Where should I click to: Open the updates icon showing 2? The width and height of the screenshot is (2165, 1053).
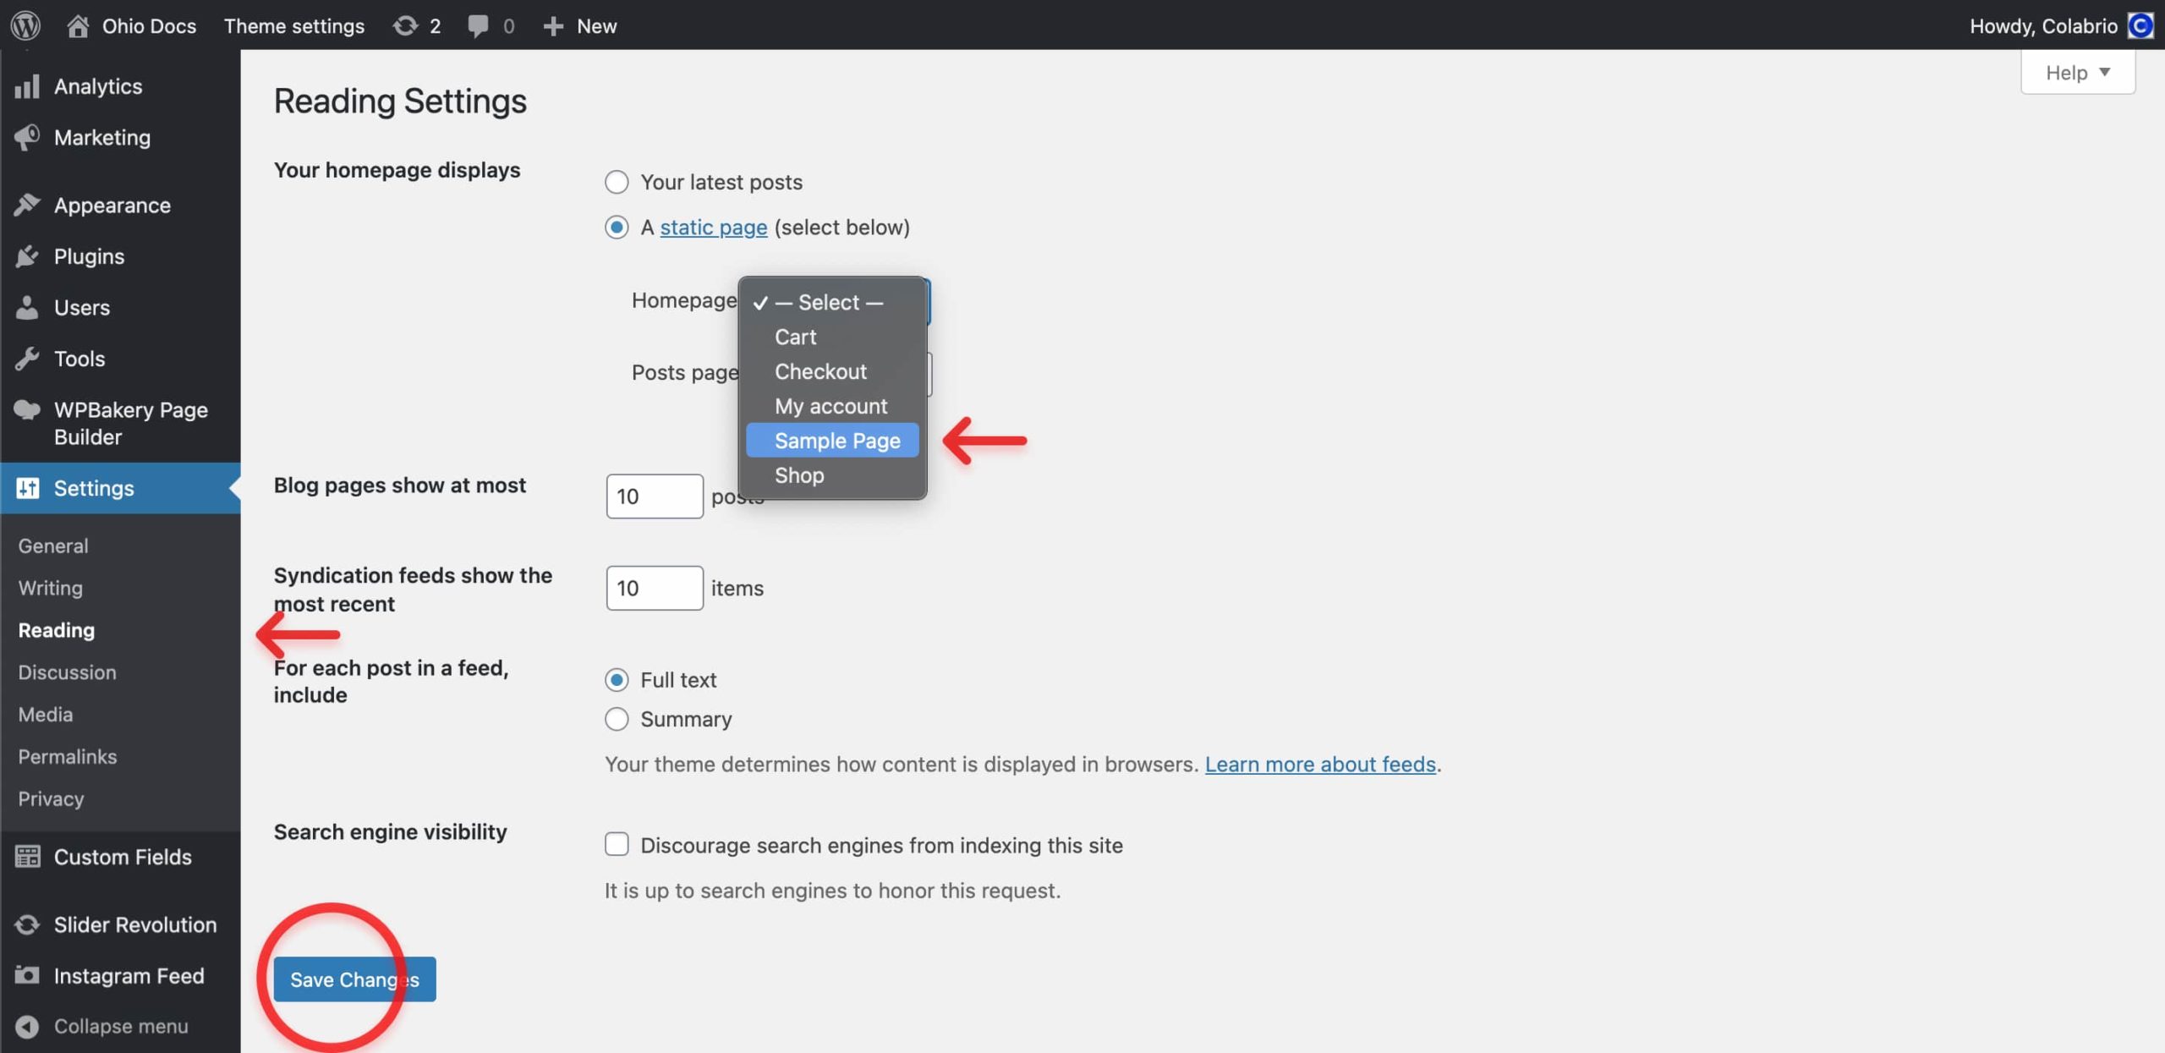click(x=406, y=25)
